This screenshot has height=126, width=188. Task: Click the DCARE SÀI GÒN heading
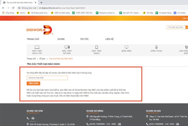[x=35, y=111]
